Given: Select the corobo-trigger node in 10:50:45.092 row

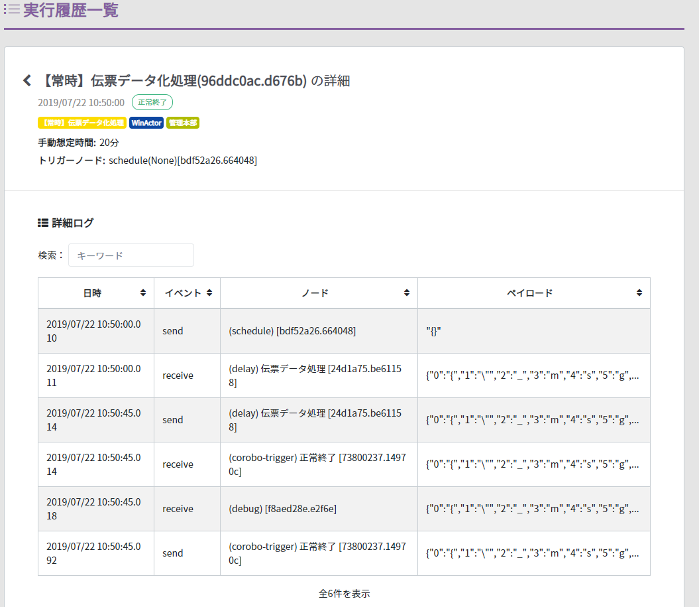Looking at the screenshot, I should pos(319,553).
